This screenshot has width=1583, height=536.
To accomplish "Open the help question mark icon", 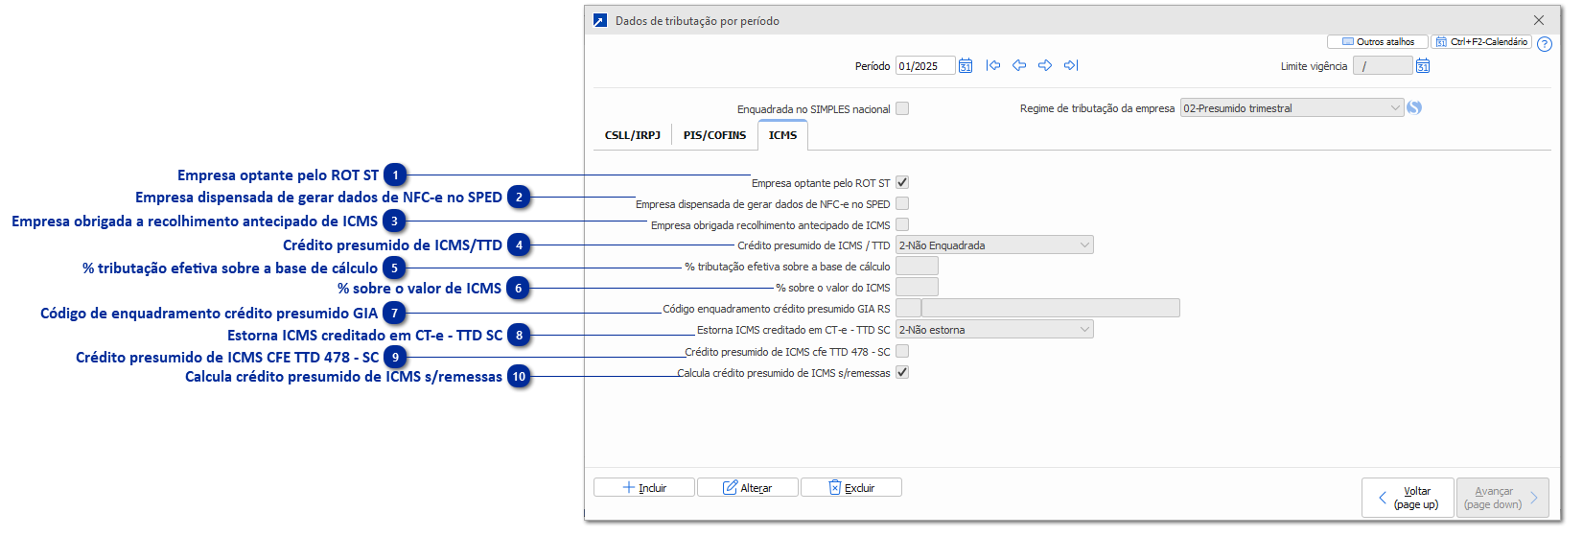I will (x=1544, y=44).
